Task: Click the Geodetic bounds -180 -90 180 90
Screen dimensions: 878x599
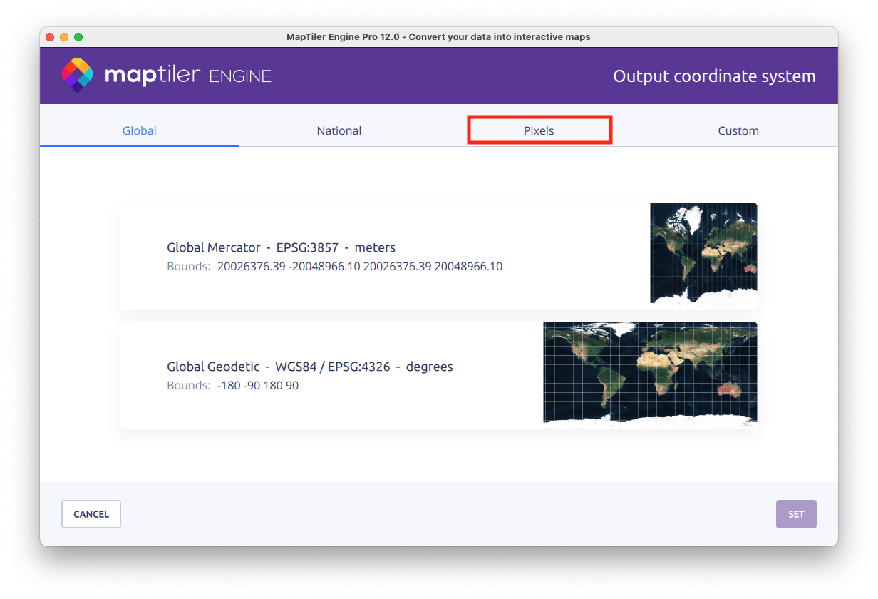Action: coord(258,386)
